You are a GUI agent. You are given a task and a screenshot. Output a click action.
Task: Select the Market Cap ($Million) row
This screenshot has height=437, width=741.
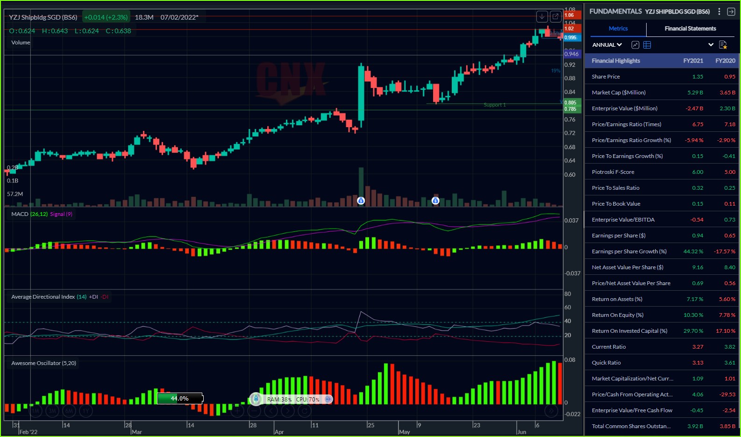click(x=662, y=93)
